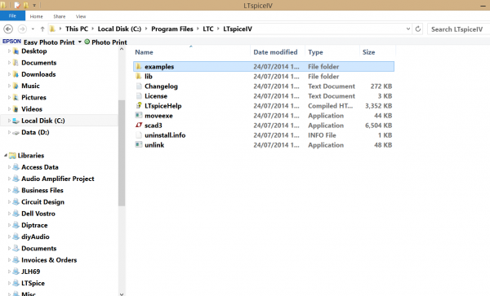The image size is (490, 296).
Task: Click the Downloads folder icon in sidebar
Action: click(x=16, y=74)
